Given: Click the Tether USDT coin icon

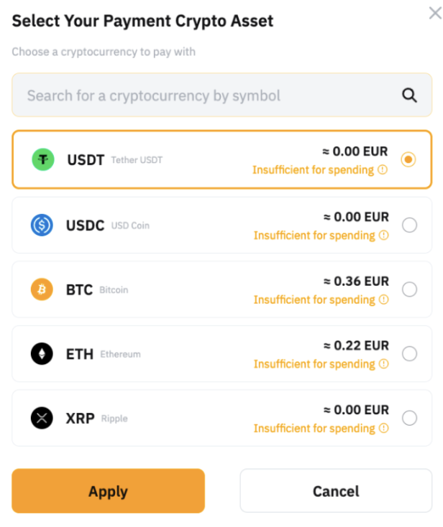Looking at the screenshot, I should click(42, 159).
